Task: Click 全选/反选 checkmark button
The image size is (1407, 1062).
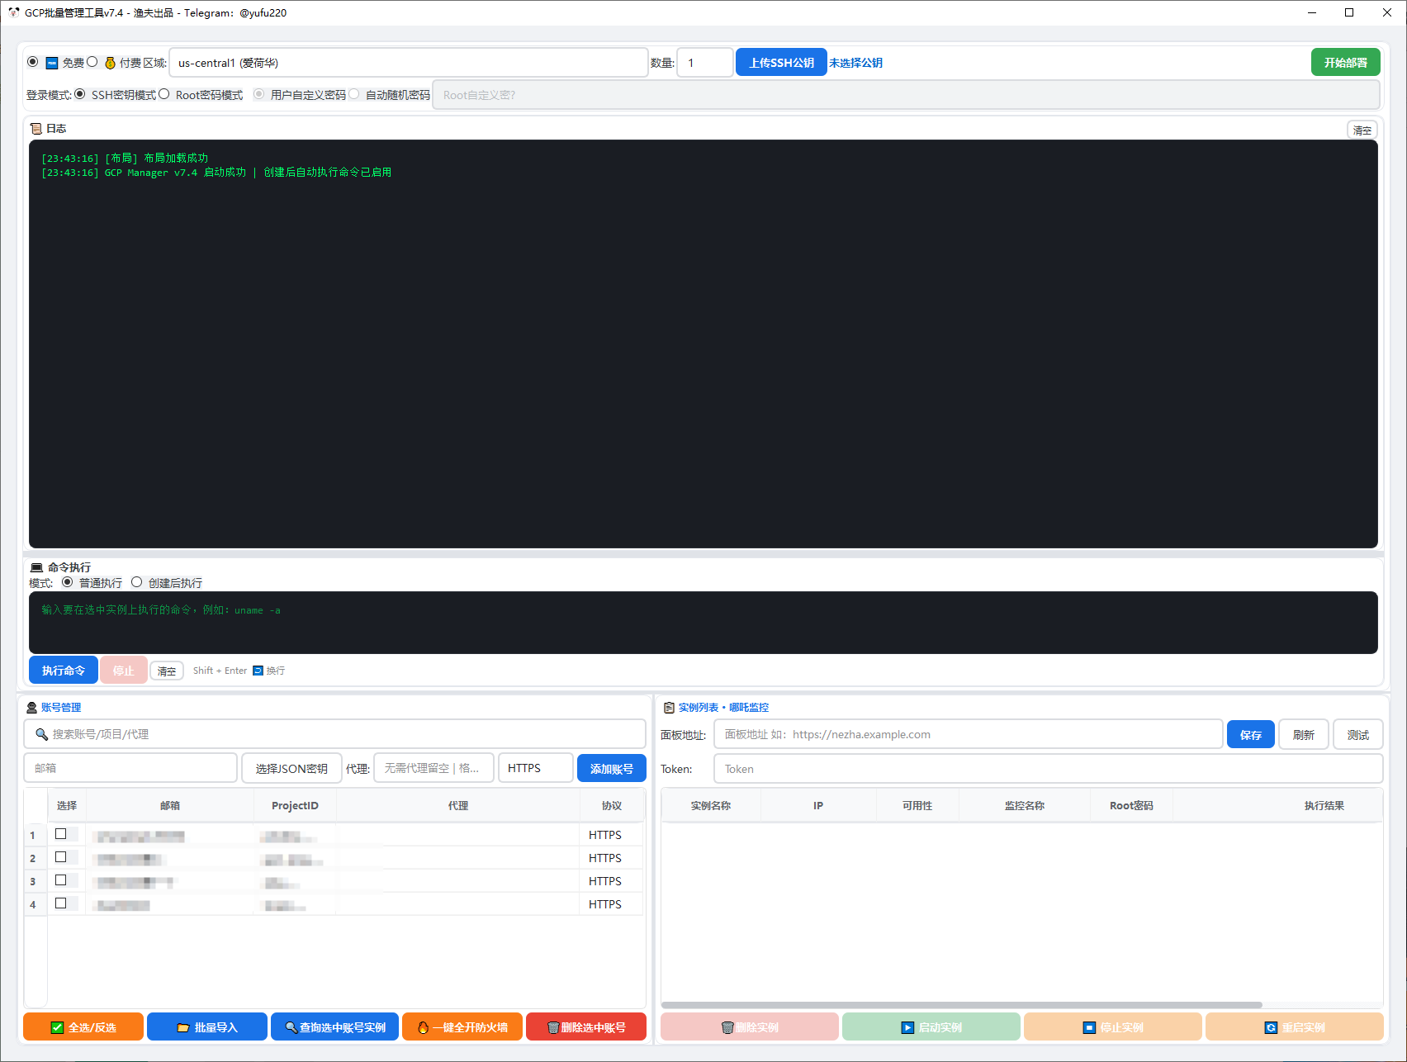Action: click(x=83, y=1027)
